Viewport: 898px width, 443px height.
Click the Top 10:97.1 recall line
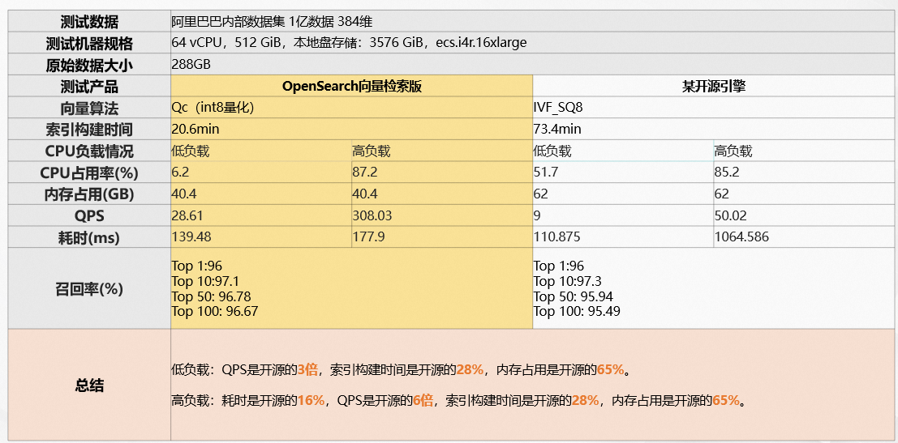click(x=205, y=281)
